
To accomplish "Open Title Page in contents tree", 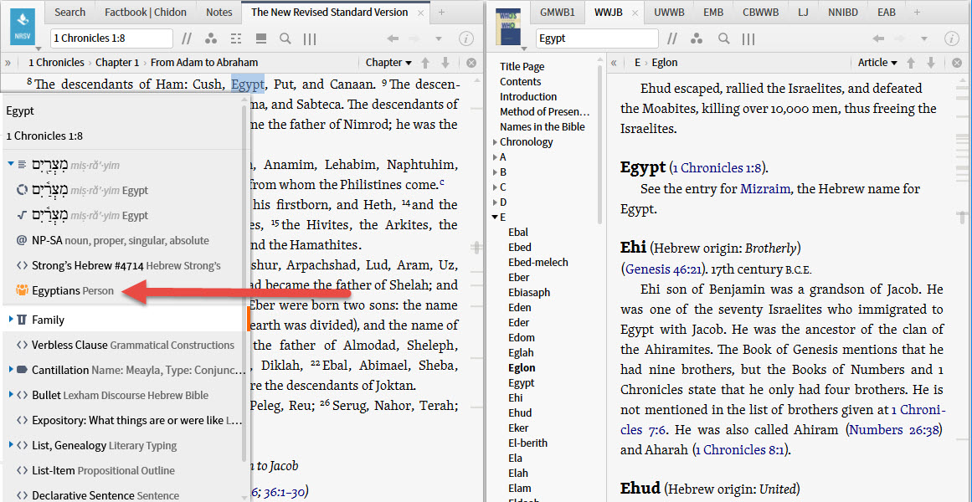I will (x=522, y=66).
